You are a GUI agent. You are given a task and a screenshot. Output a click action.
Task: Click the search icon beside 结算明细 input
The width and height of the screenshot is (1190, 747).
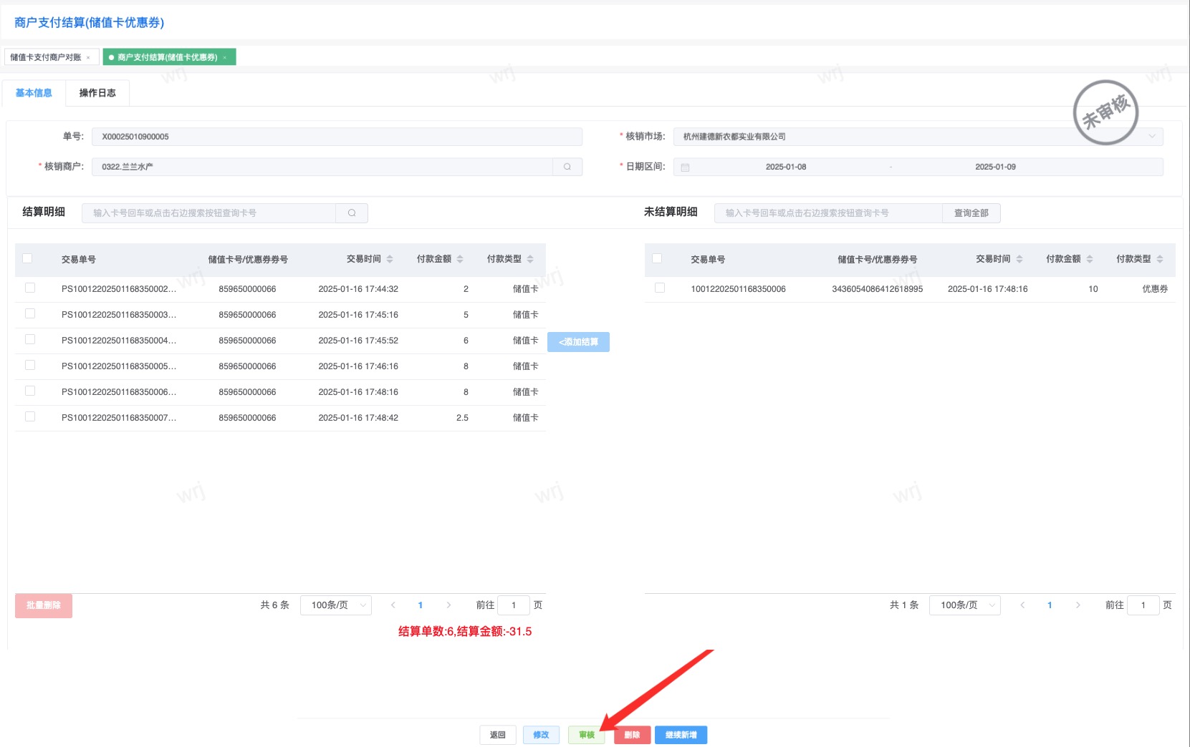352,213
